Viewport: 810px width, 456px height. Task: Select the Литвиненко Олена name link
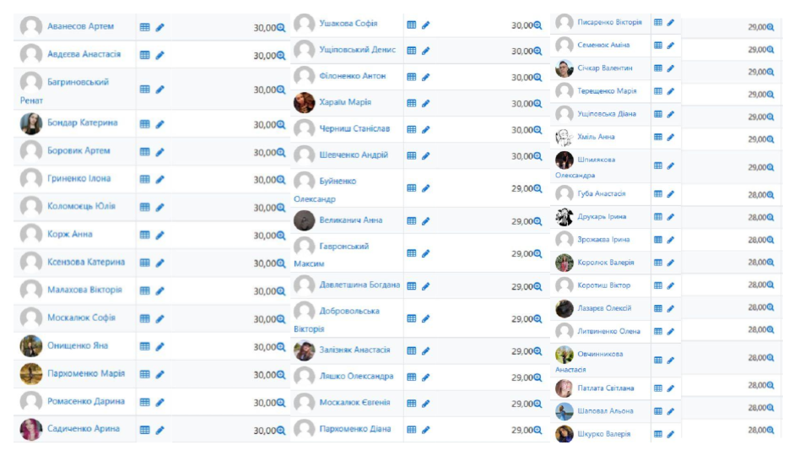[608, 331]
